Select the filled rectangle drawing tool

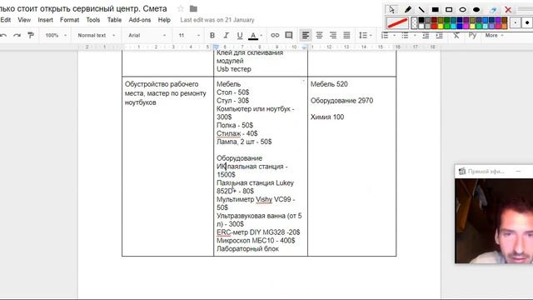click(435, 9)
